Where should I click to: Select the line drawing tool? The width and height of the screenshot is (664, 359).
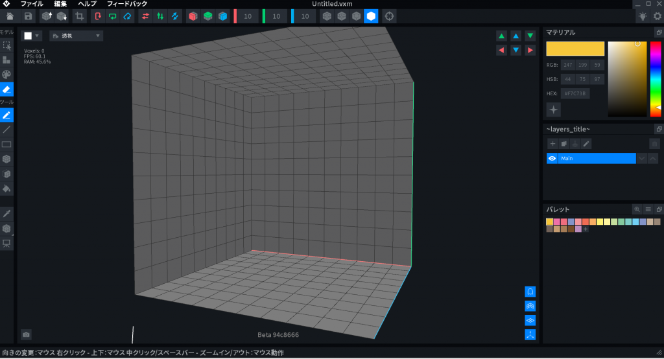pos(6,130)
